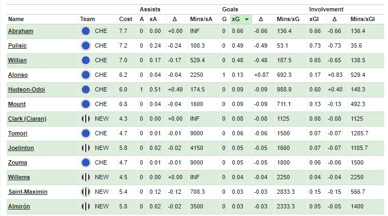Screen dimensions: 388x216
Task: Click the Newcastle badge next to Joelinton
Action: [86, 148]
